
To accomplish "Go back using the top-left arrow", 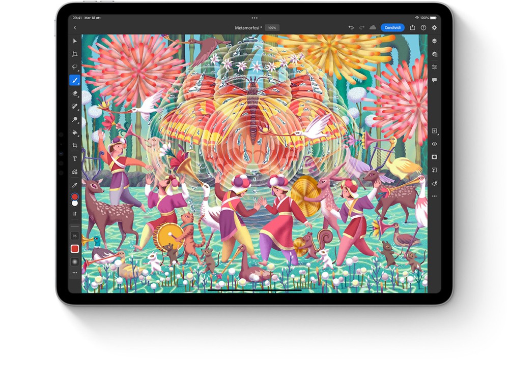I will 75,28.
